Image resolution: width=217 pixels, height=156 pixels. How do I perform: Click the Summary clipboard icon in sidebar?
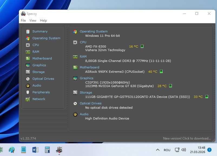point(28,32)
